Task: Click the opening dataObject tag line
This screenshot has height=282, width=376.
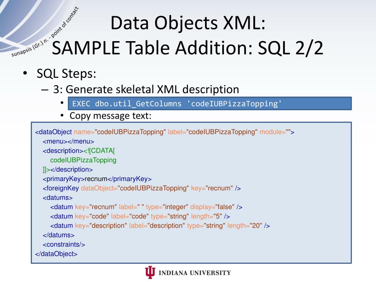Action: 164,132
